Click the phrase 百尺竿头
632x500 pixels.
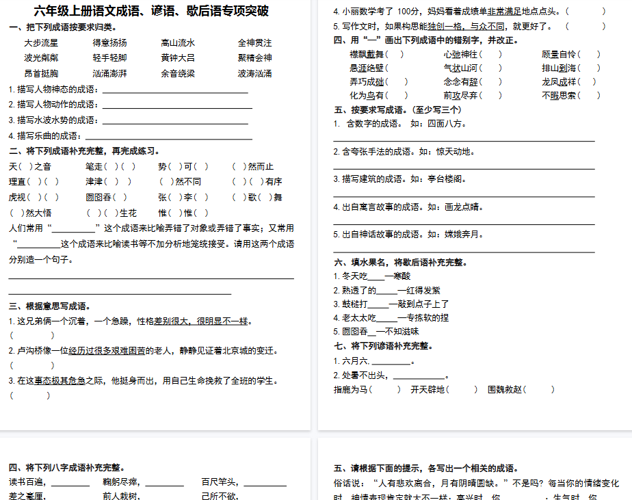tap(218, 482)
